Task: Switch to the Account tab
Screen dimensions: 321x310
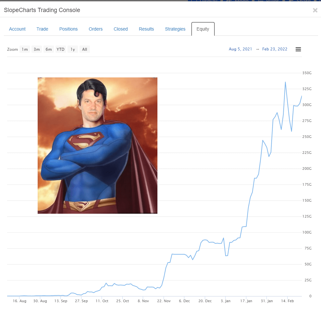Action: (17, 29)
